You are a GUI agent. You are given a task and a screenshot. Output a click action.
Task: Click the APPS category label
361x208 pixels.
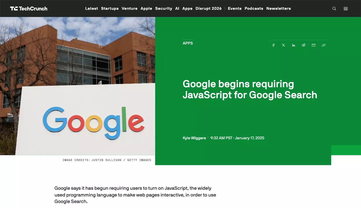(x=188, y=43)
